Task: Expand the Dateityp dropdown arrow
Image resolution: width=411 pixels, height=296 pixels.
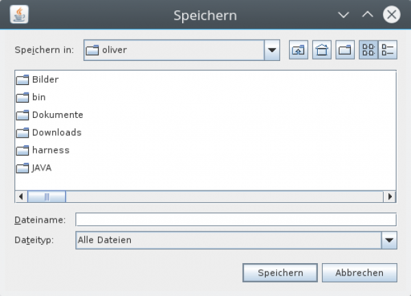Action: (x=389, y=240)
